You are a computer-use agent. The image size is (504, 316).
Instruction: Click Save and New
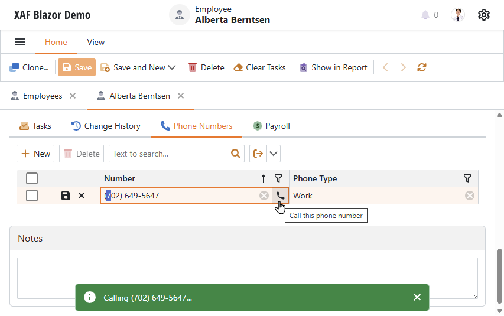point(134,67)
